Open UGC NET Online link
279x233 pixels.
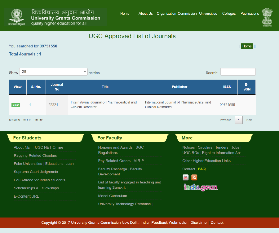pos(49,147)
